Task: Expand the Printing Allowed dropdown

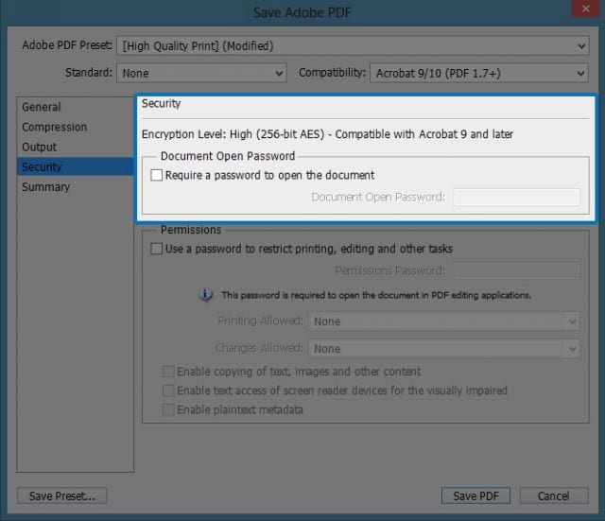Action: (x=443, y=321)
